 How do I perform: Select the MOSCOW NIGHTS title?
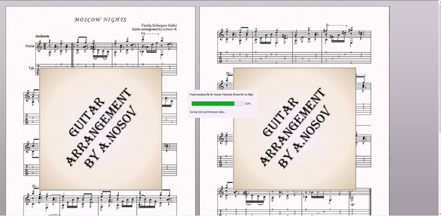(x=100, y=20)
